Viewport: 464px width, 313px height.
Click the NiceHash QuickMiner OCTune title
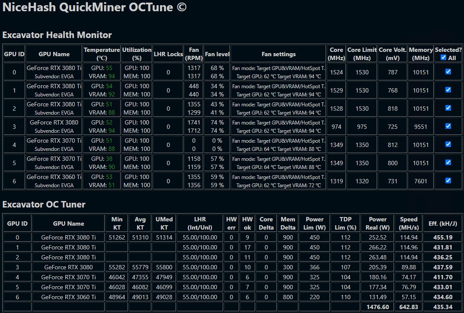94,7
